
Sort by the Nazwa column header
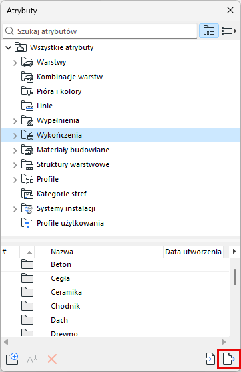click(106, 252)
